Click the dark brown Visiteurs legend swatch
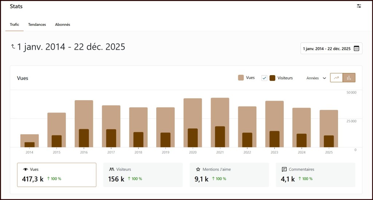 (x=272, y=78)
